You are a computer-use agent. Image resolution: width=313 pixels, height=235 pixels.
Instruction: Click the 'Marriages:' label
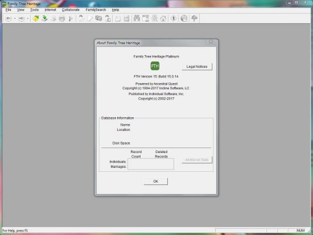[118, 167]
